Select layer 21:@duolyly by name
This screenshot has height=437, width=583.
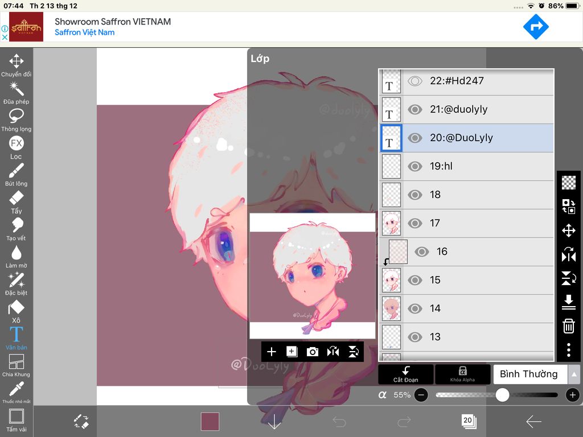[x=458, y=109]
